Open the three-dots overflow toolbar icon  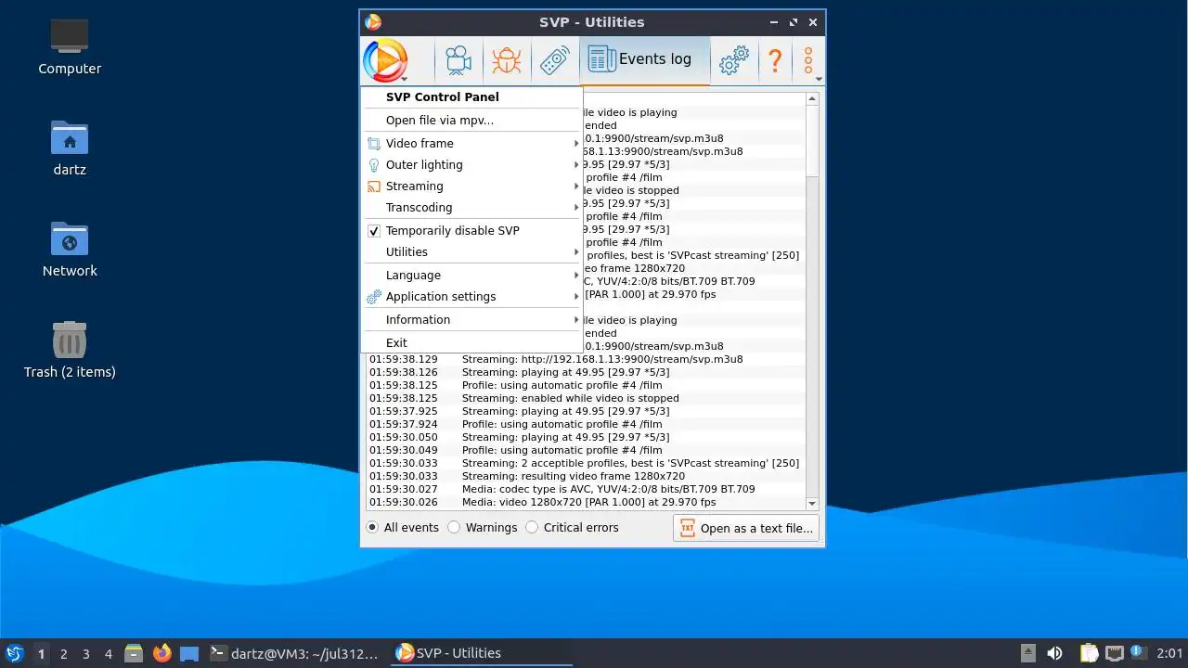tap(808, 61)
